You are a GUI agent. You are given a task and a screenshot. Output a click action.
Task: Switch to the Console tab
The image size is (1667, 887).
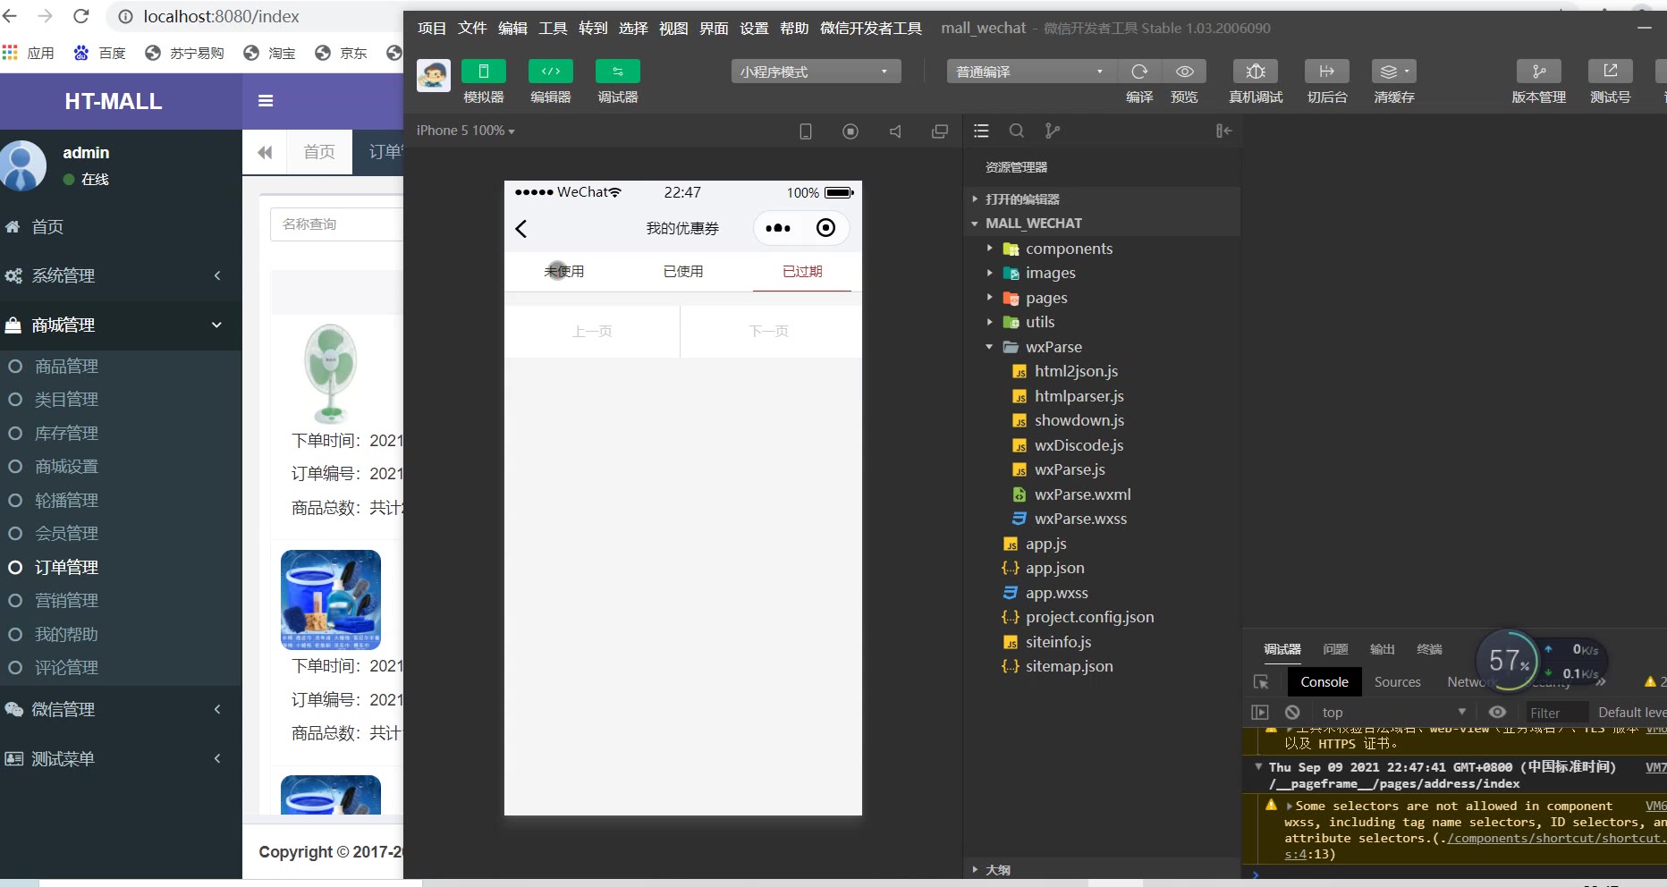coord(1324,682)
